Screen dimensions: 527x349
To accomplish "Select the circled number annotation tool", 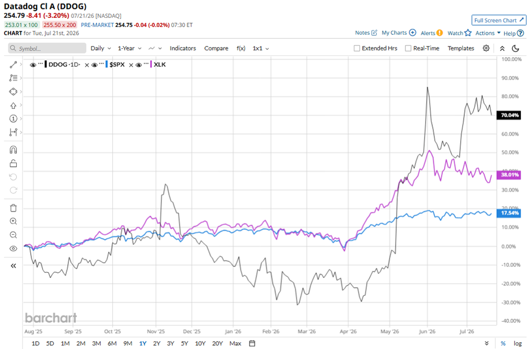I will click(13, 119).
